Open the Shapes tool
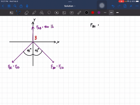 click(x=41, y=13)
